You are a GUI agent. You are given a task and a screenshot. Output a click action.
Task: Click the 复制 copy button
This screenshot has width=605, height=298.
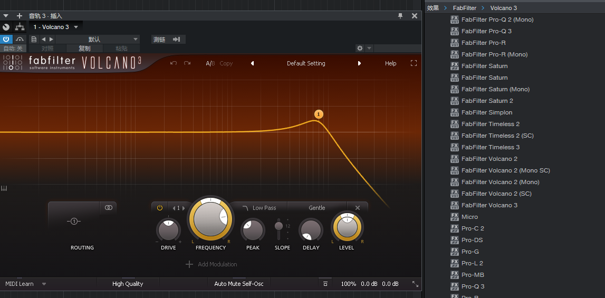click(x=84, y=49)
